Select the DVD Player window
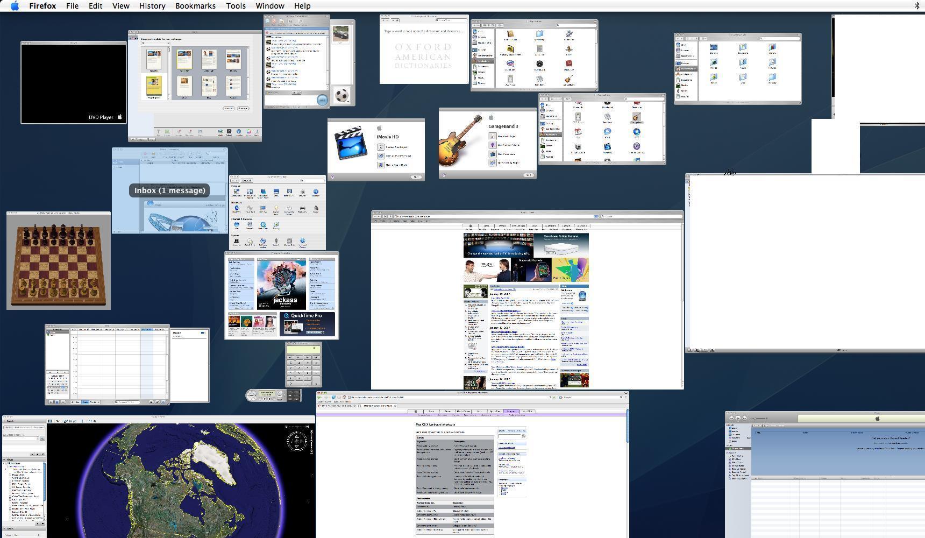Screen dimensions: 925x538 74,82
